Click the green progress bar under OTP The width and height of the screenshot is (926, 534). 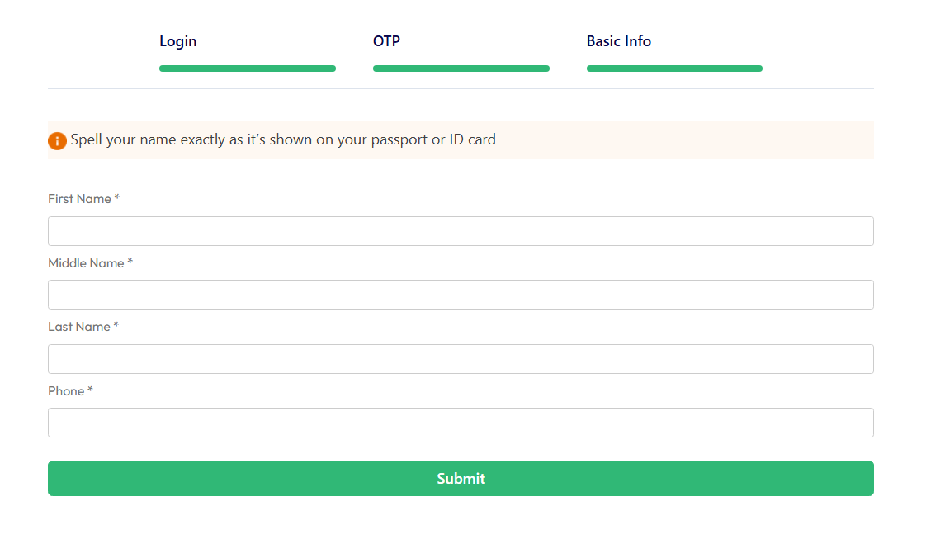click(461, 69)
